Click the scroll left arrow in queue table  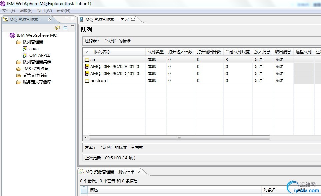pyautogui.click(x=86, y=138)
